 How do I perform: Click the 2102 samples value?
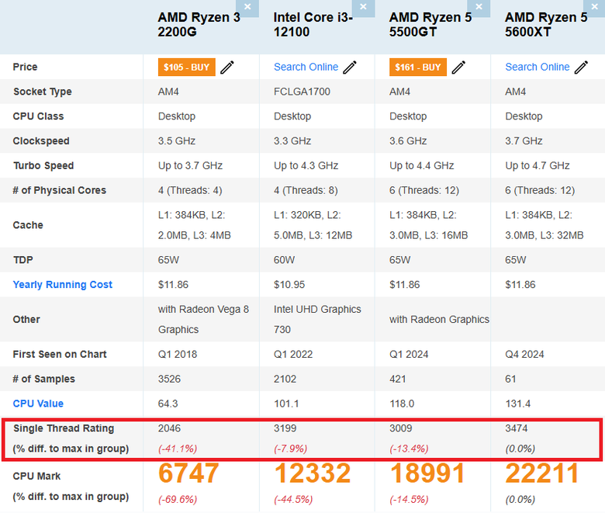(x=285, y=379)
